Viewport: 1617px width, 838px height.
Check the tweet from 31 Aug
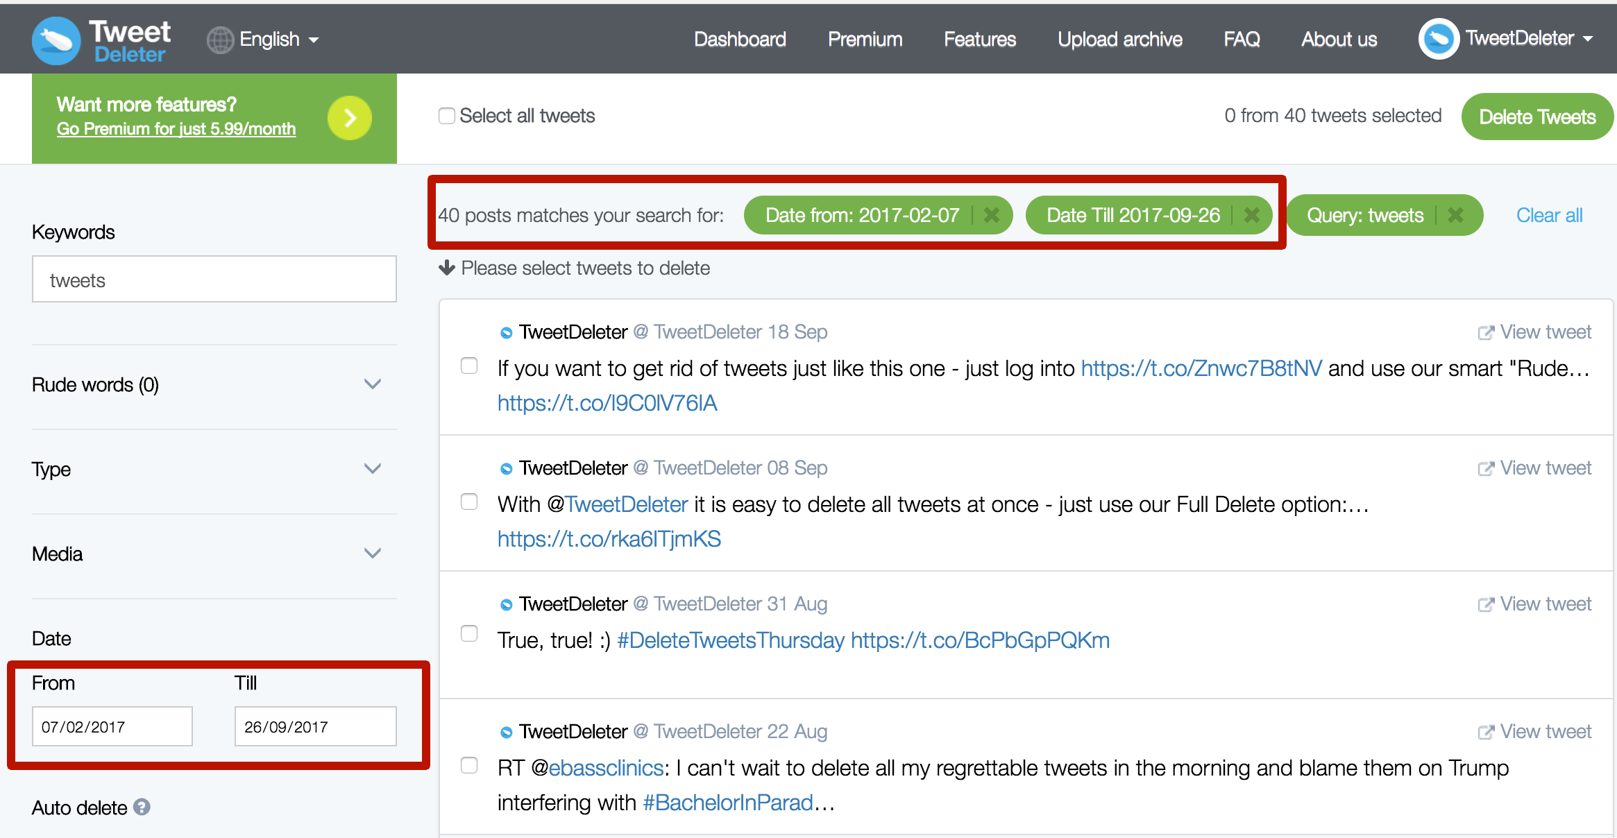470,633
